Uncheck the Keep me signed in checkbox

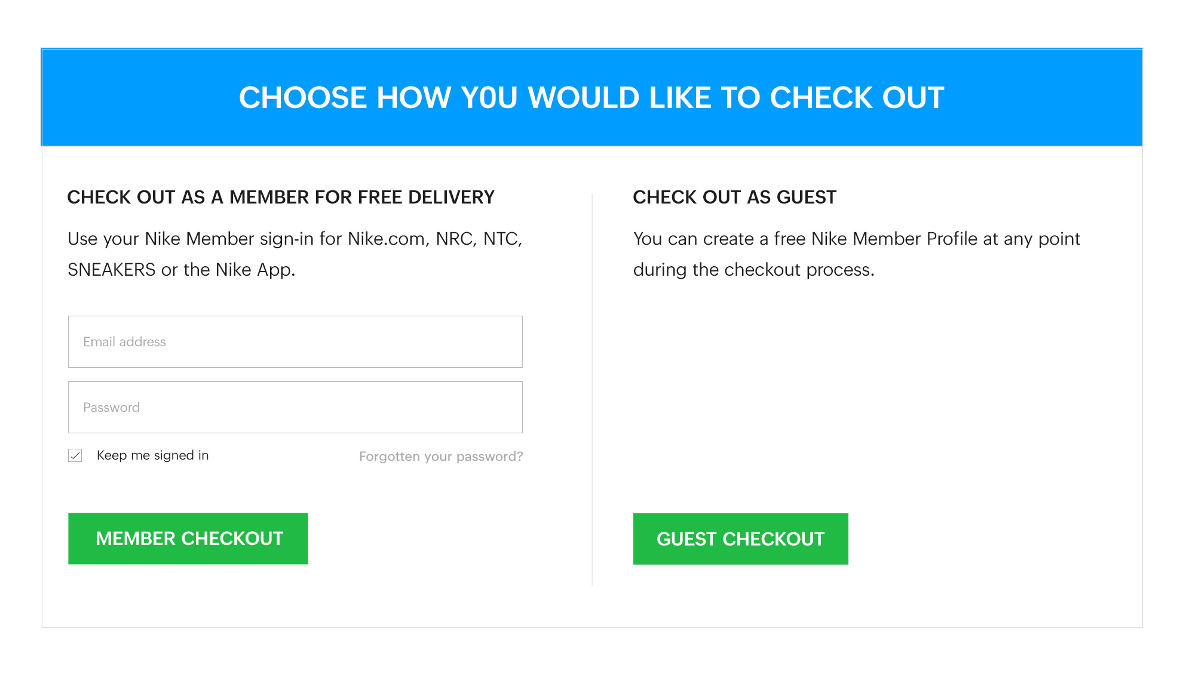(75, 455)
